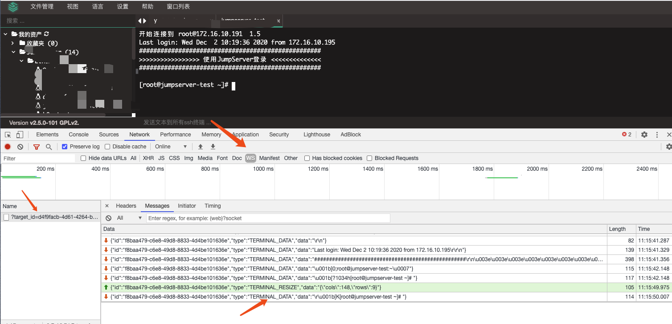Activate the inspect element cursor tool

click(8, 134)
